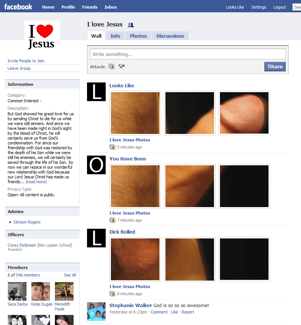Click 'See All' members link
This screenshot has height=325, width=301.
[70, 275]
